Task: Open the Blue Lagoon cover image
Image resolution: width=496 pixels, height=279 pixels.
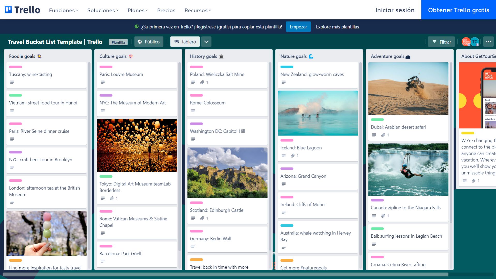Action: click(318, 113)
